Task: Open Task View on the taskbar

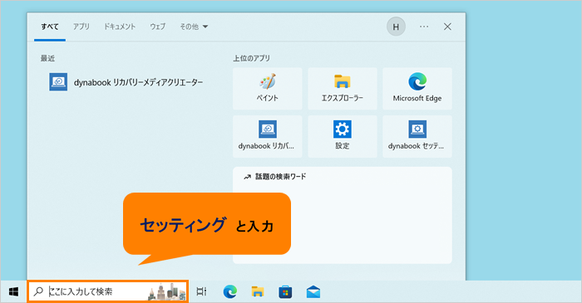Action: pyautogui.click(x=201, y=292)
